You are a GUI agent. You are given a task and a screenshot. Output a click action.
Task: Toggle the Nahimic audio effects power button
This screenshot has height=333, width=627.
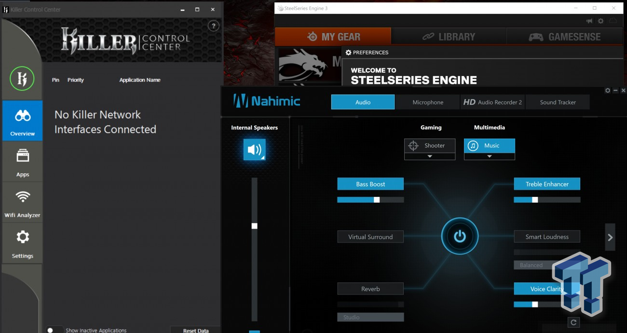click(x=460, y=236)
